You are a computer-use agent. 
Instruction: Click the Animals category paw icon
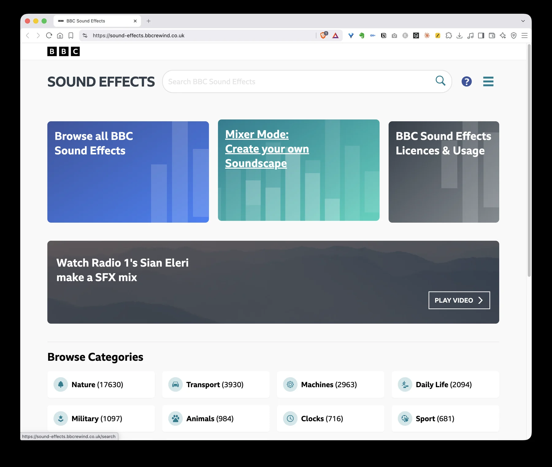coord(175,418)
